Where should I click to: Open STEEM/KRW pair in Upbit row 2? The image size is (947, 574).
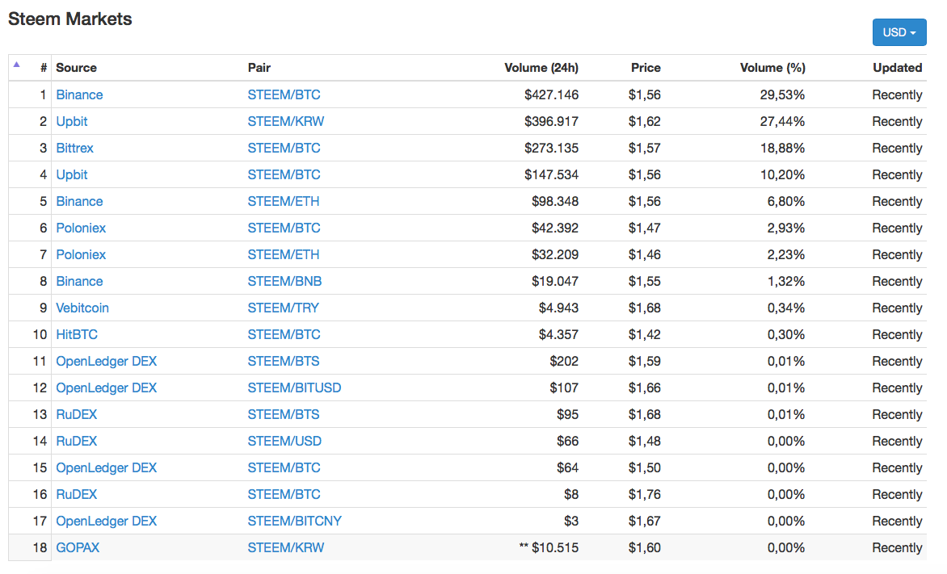pyautogui.click(x=286, y=121)
